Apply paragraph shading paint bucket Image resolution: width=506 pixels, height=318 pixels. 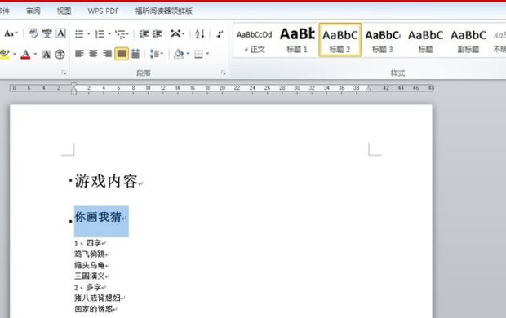pos(179,54)
